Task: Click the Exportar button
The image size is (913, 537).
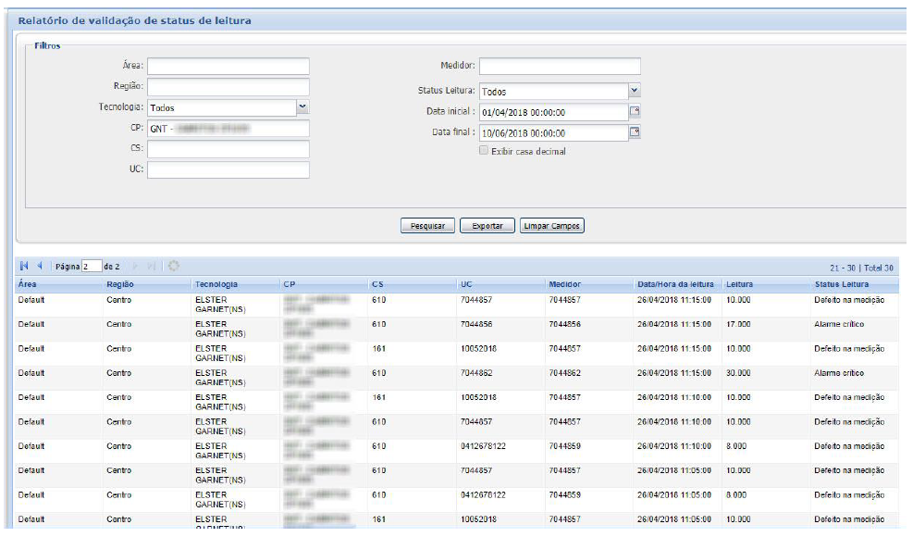Action: 487,226
